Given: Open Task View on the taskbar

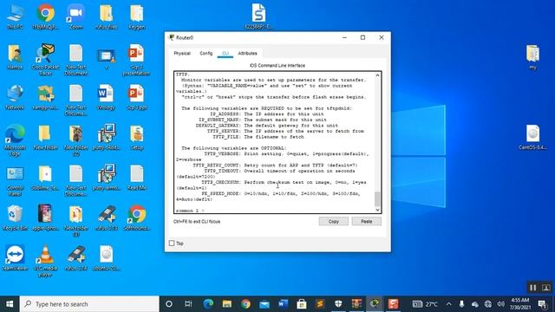Looking at the screenshot, I should (x=188, y=304).
